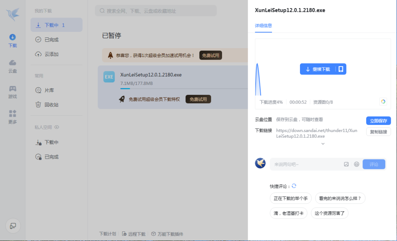
Task: Open 下载计划 at the bottom
Action: [x=107, y=234]
